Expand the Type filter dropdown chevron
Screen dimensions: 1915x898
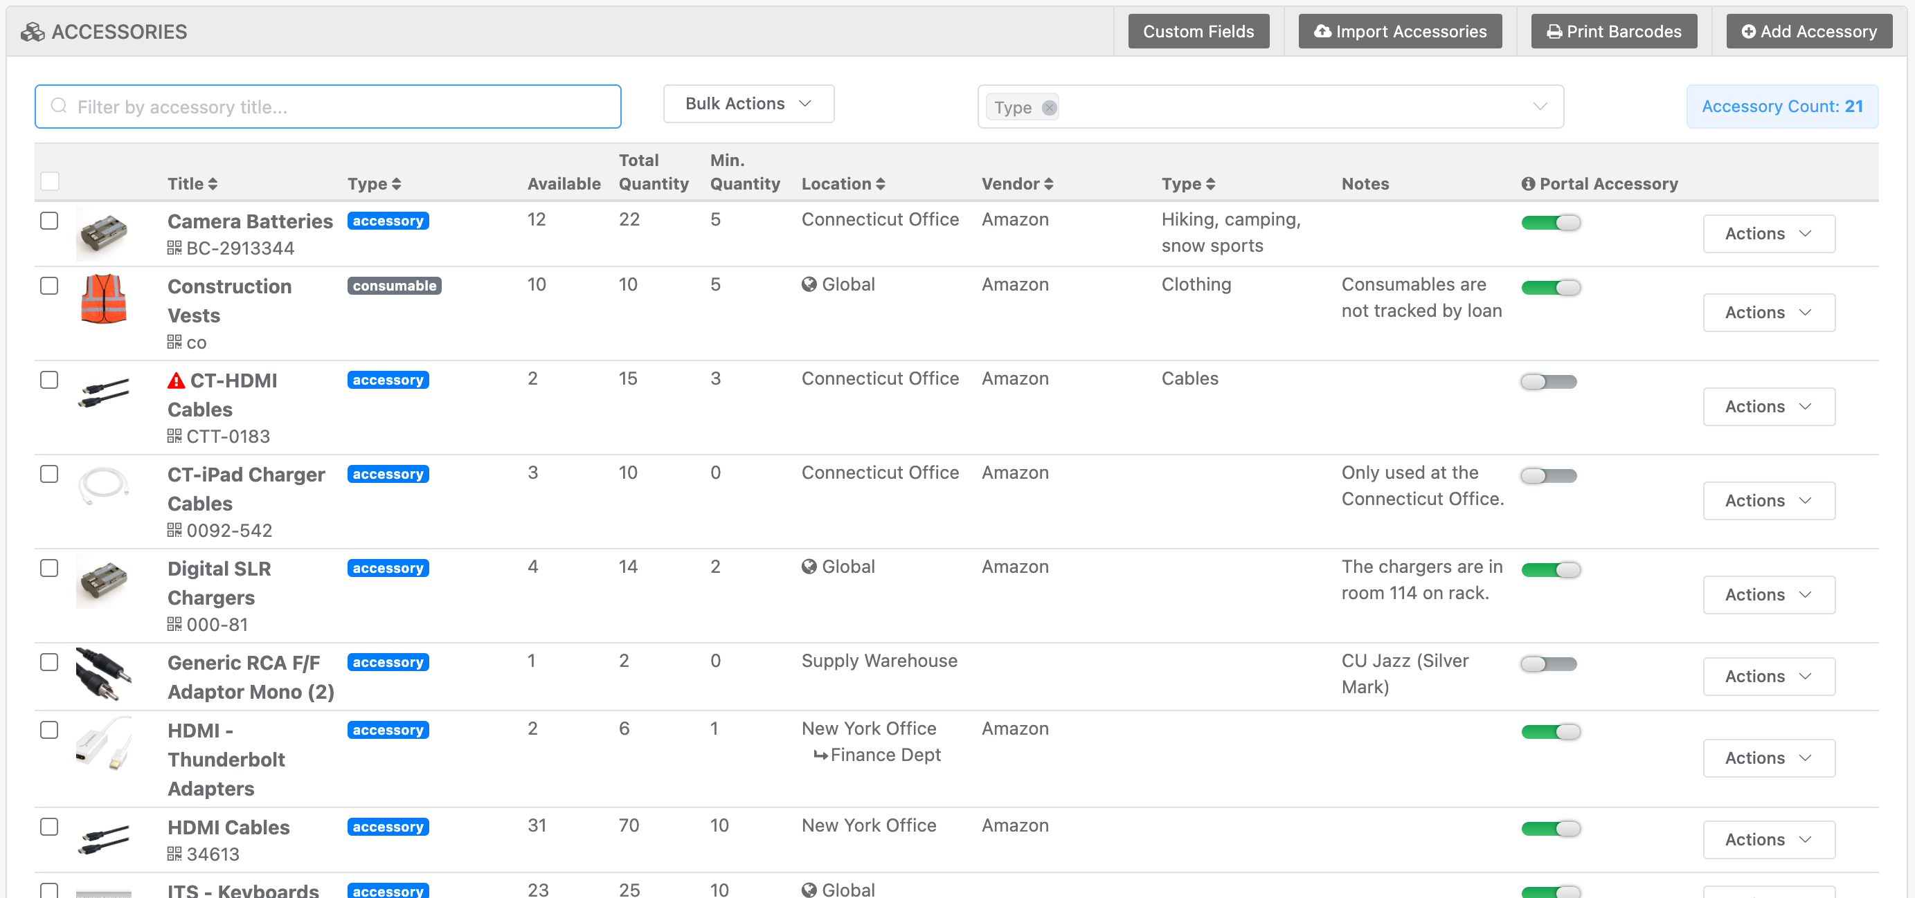pyautogui.click(x=1540, y=107)
